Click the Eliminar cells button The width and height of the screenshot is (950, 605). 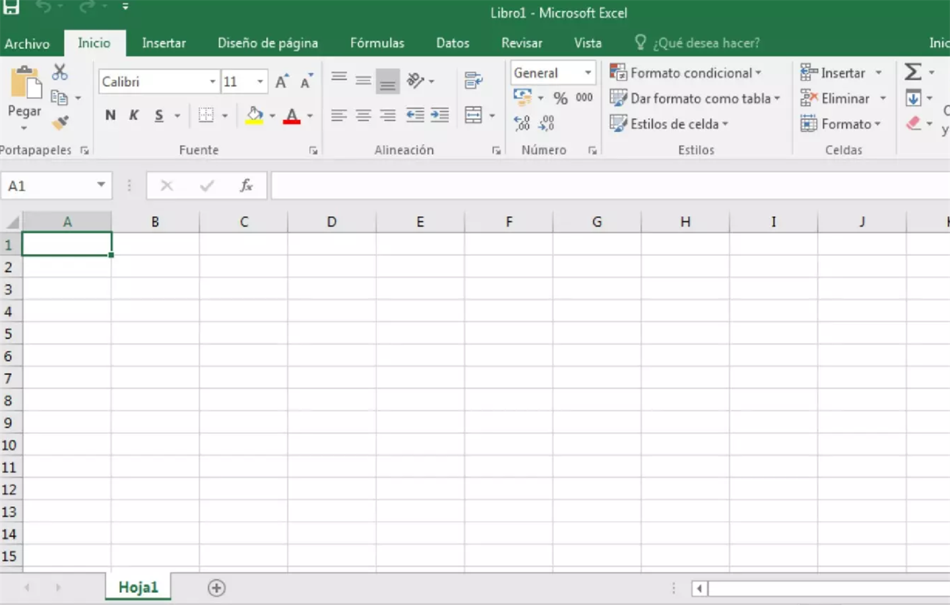pos(835,98)
